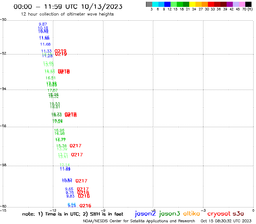
Task: Click the -56 latitude axis label
Action: pyautogui.click(x=3, y=126)
